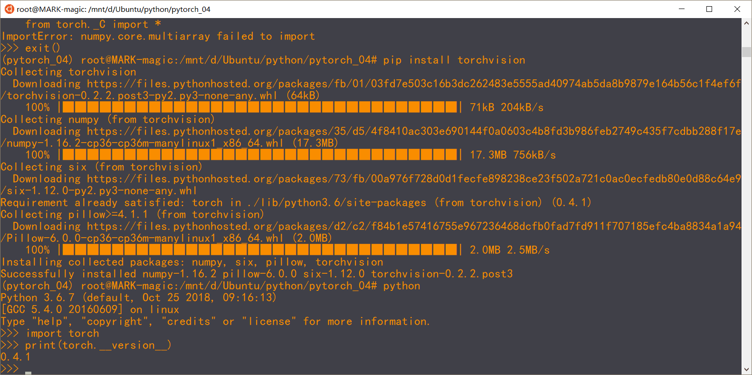
Task: Click the torchvision download progress bar, 71kB
Action: pos(259,107)
